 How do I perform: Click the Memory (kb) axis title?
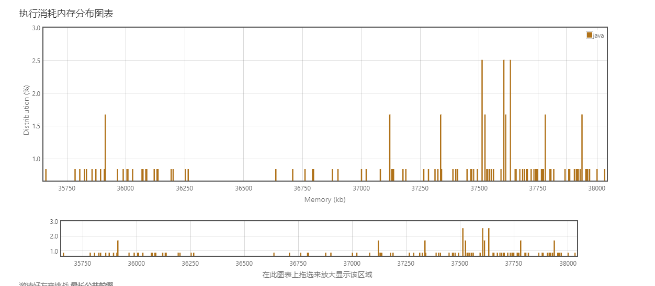point(325,199)
